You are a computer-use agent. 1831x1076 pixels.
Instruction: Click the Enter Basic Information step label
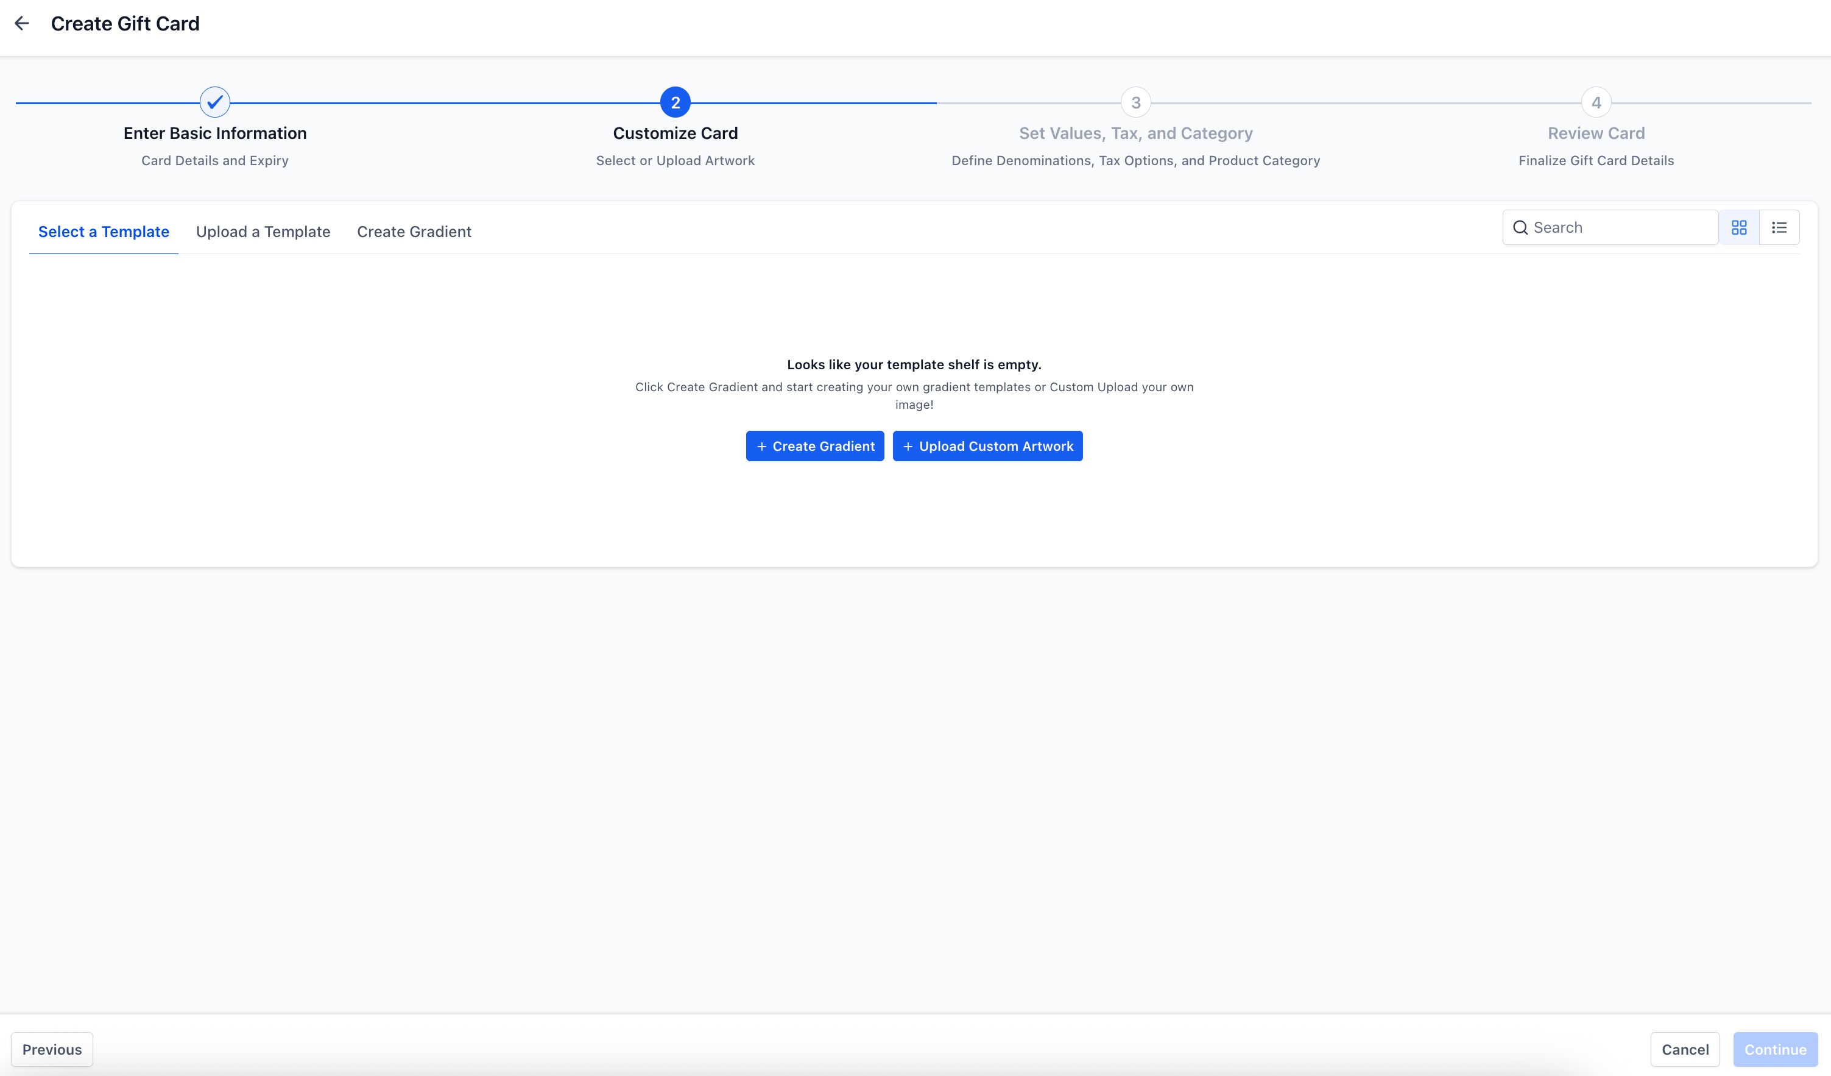pos(215,133)
